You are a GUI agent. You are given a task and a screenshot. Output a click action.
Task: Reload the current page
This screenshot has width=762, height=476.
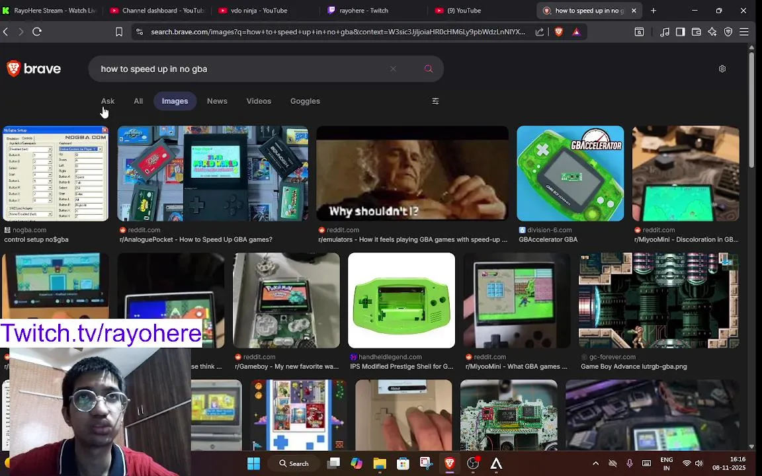pyautogui.click(x=37, y=32)
